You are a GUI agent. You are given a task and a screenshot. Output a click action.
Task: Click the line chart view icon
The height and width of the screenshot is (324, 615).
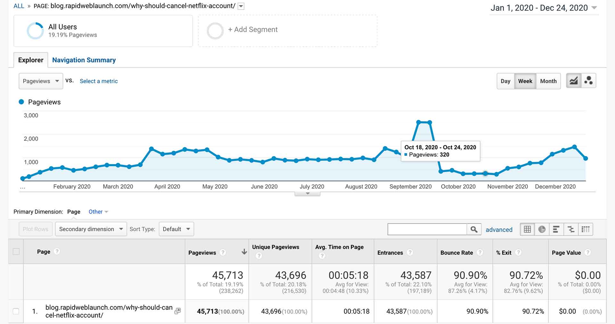click(x=573, y=81)
